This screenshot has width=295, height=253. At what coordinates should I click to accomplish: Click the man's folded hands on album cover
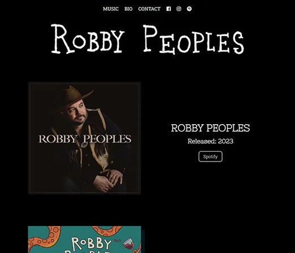(109, 180)
